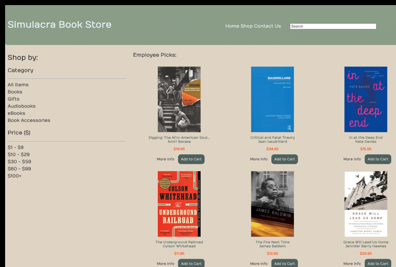This screenshot has width=396, height=267.
Task: Click the 'Shop by:' sidebar heading
Action: click(x=23, y=58)
